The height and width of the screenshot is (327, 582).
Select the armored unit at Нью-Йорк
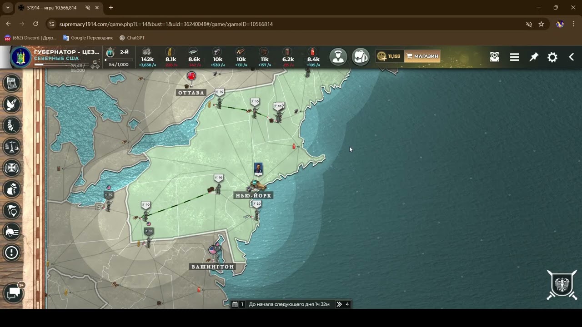tap(256, 184)
